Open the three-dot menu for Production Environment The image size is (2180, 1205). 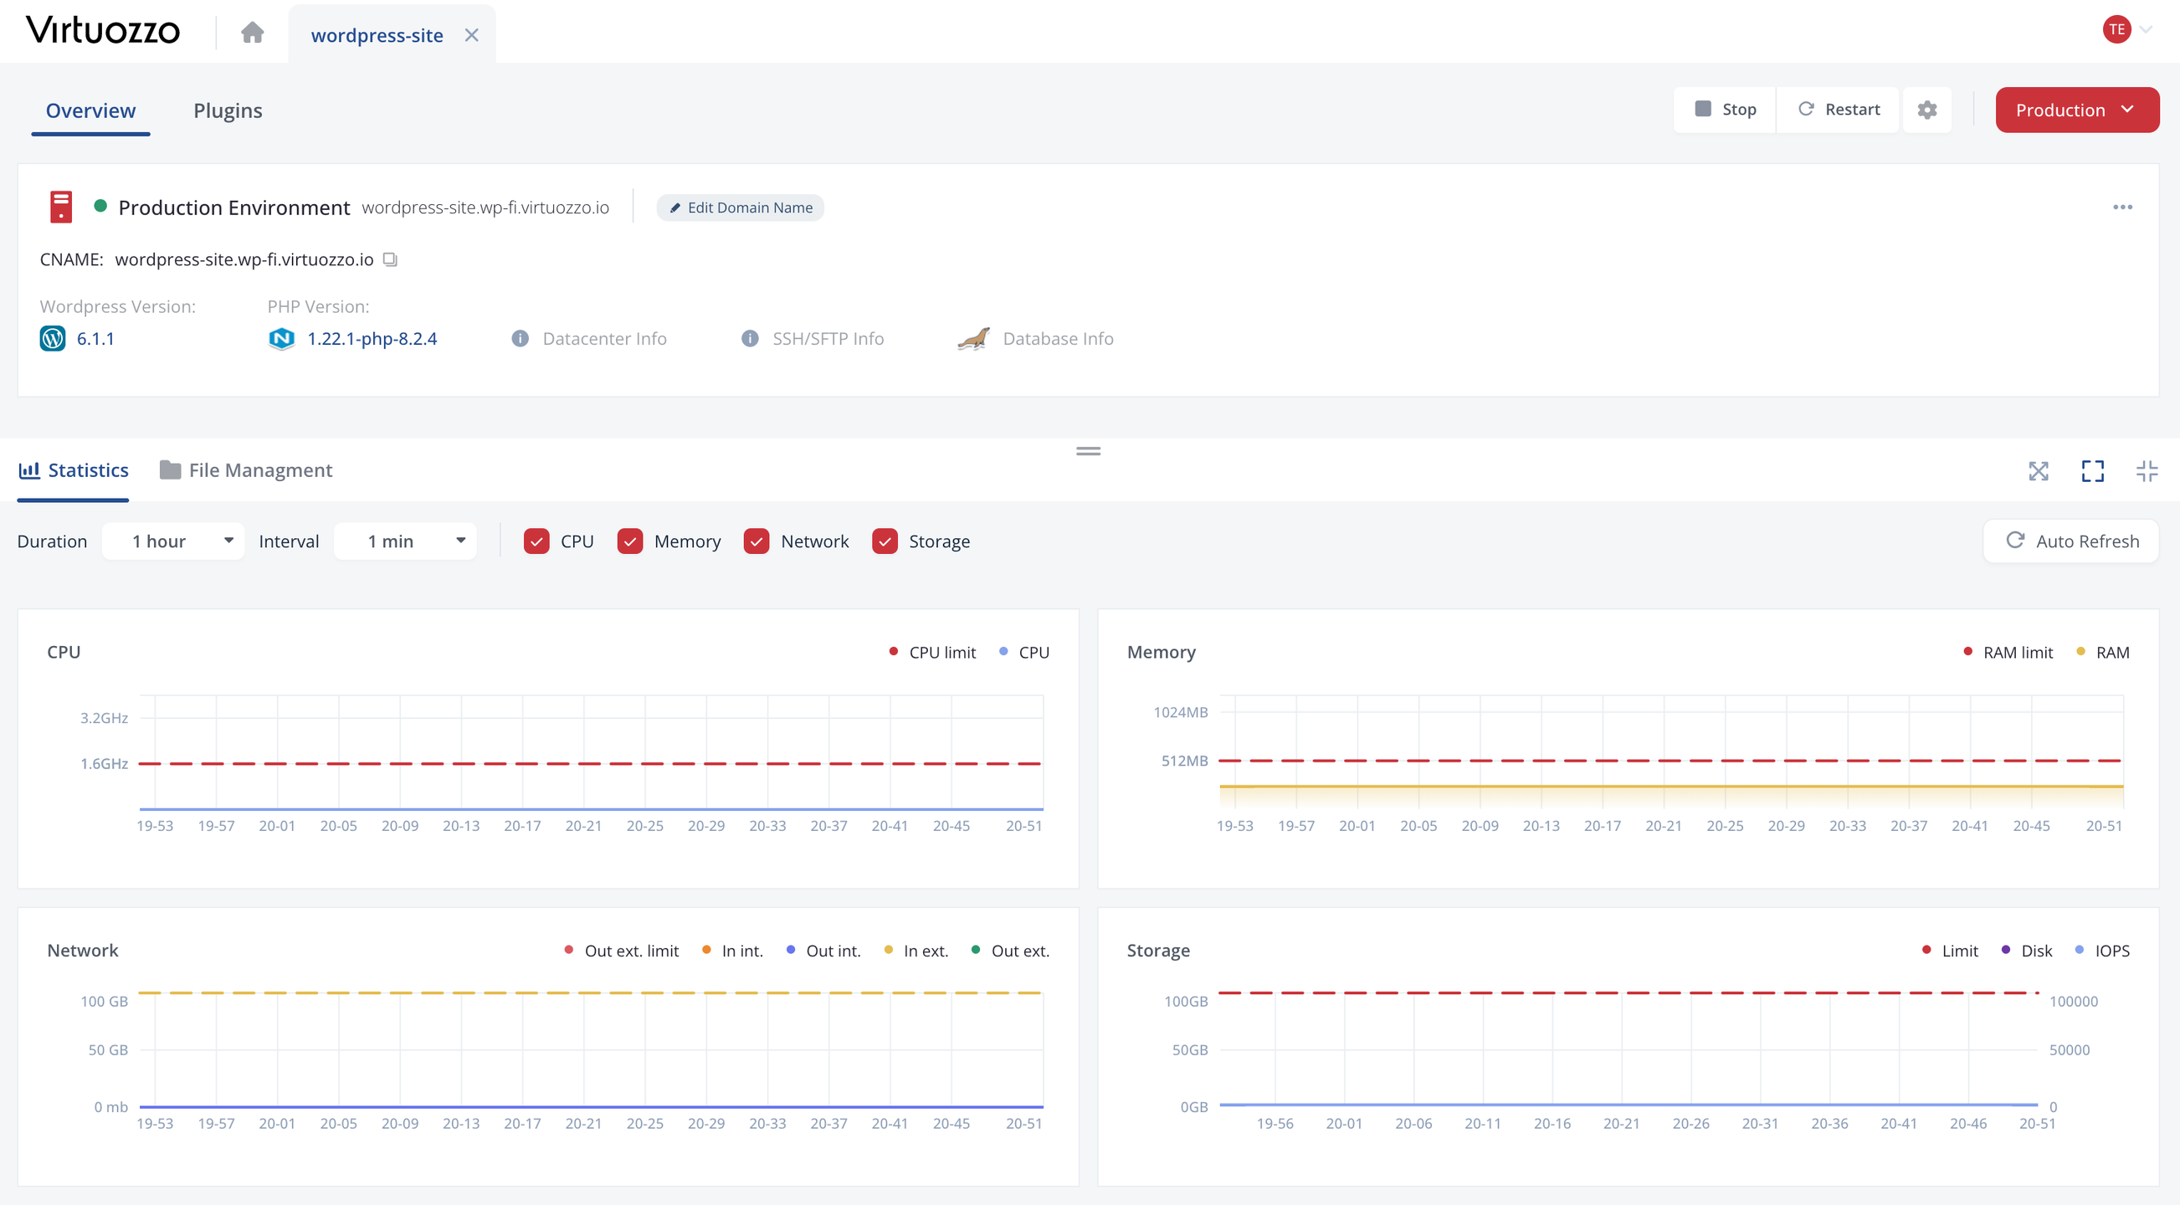(x=2121, y=208)
